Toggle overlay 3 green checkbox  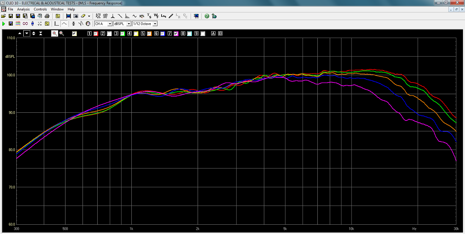pyautogui.click(x=122, y=33)
